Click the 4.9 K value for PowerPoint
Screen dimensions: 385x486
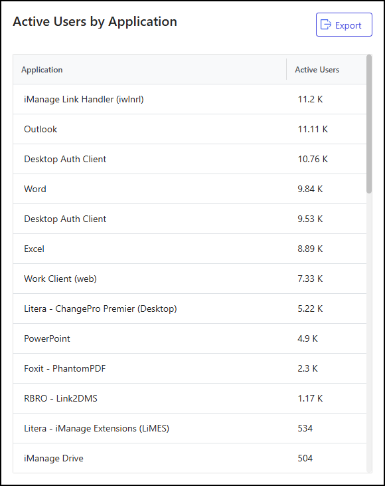(x=307, y=338)
